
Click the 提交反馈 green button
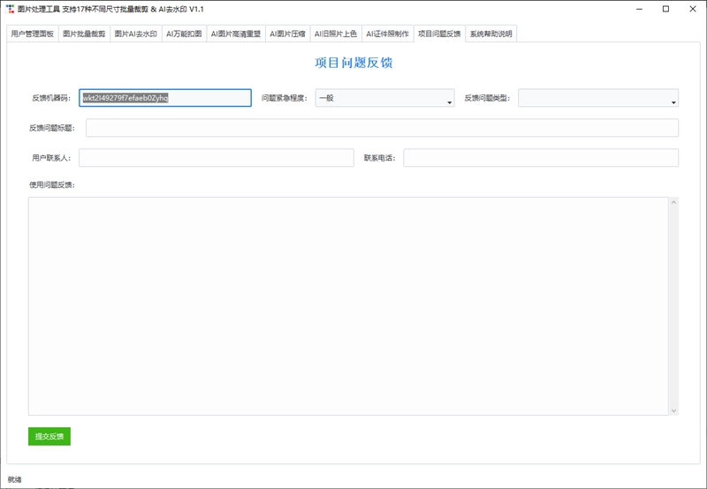49,436
